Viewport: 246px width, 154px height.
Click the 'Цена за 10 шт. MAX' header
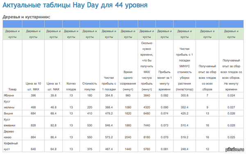33,87
